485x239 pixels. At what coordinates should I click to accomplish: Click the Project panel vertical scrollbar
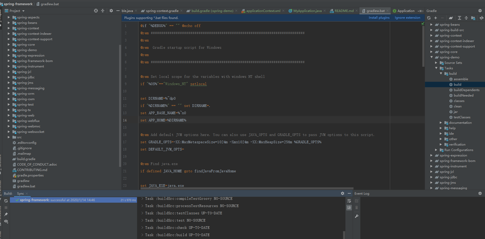(x=120, y=106)
